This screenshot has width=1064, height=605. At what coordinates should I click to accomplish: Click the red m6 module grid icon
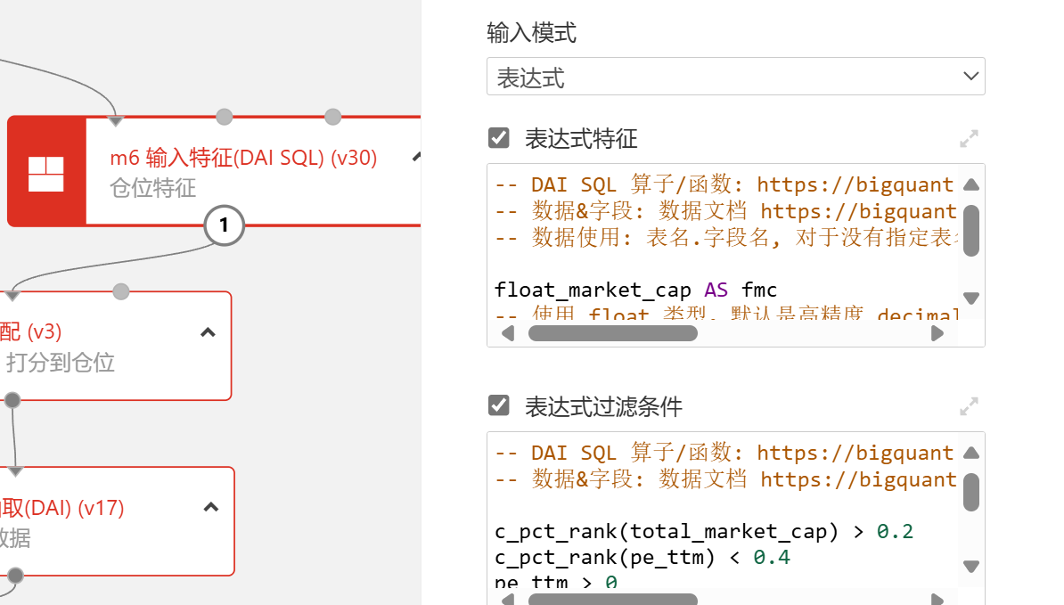[x=46, y=174]
